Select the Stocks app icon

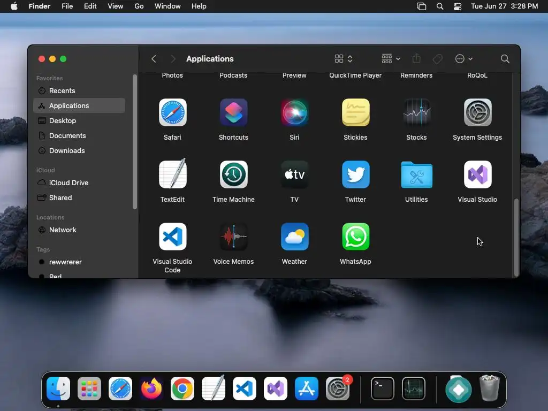click(x=416, y=112)
